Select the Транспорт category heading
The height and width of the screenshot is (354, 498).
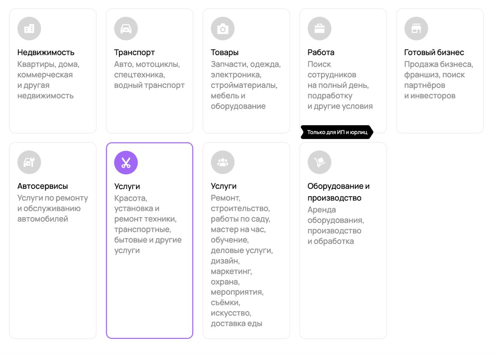pos(134,52)
